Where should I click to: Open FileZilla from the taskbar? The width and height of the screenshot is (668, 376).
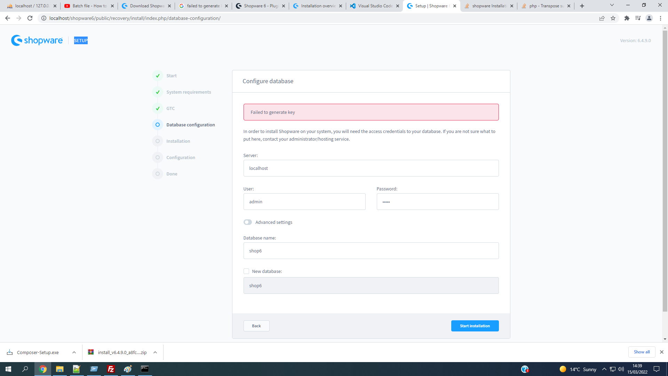(111, 369)
